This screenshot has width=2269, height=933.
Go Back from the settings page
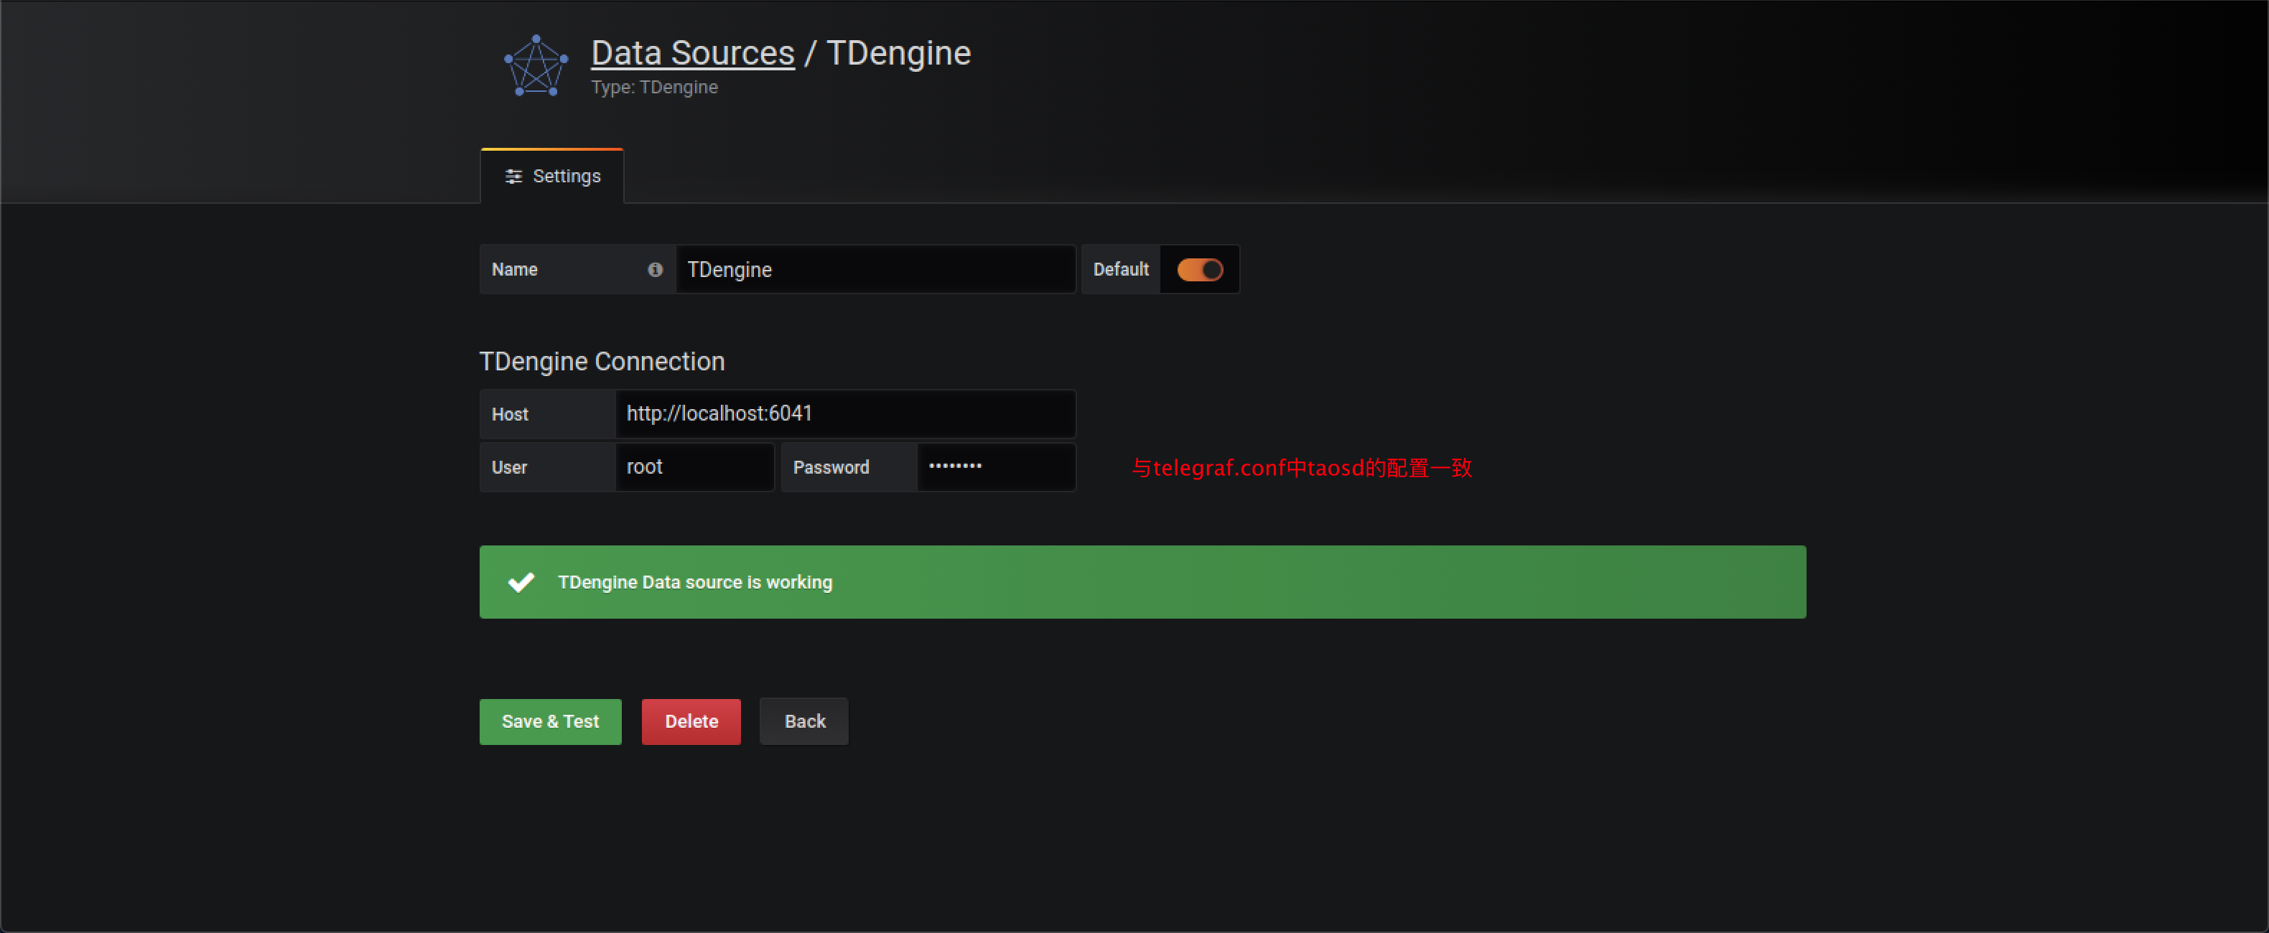(x=804, y=722)
